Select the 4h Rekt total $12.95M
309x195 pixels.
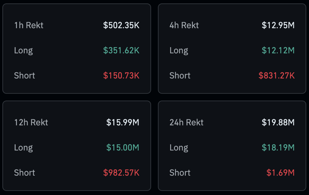(x=278, y=25)
